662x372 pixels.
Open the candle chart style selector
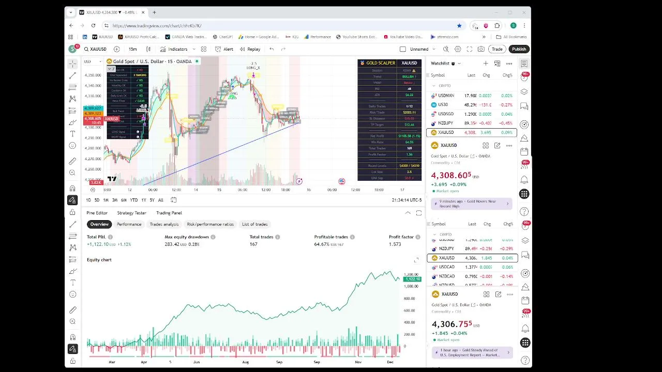click(x=148, y=49)
